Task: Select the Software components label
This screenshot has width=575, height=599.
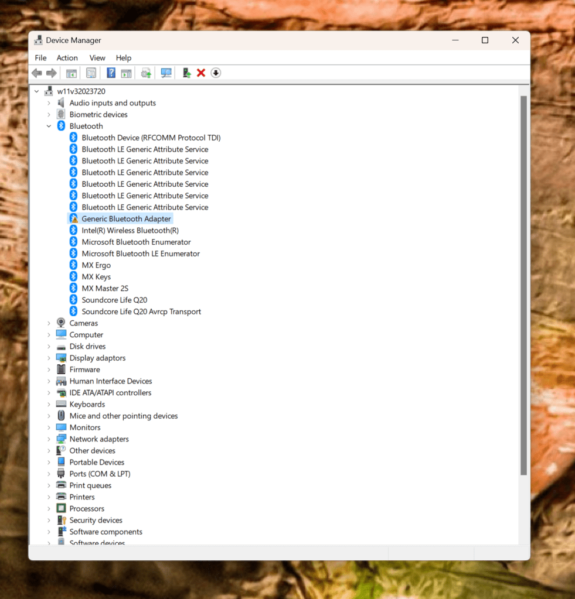Action: (x=106, y=532)
